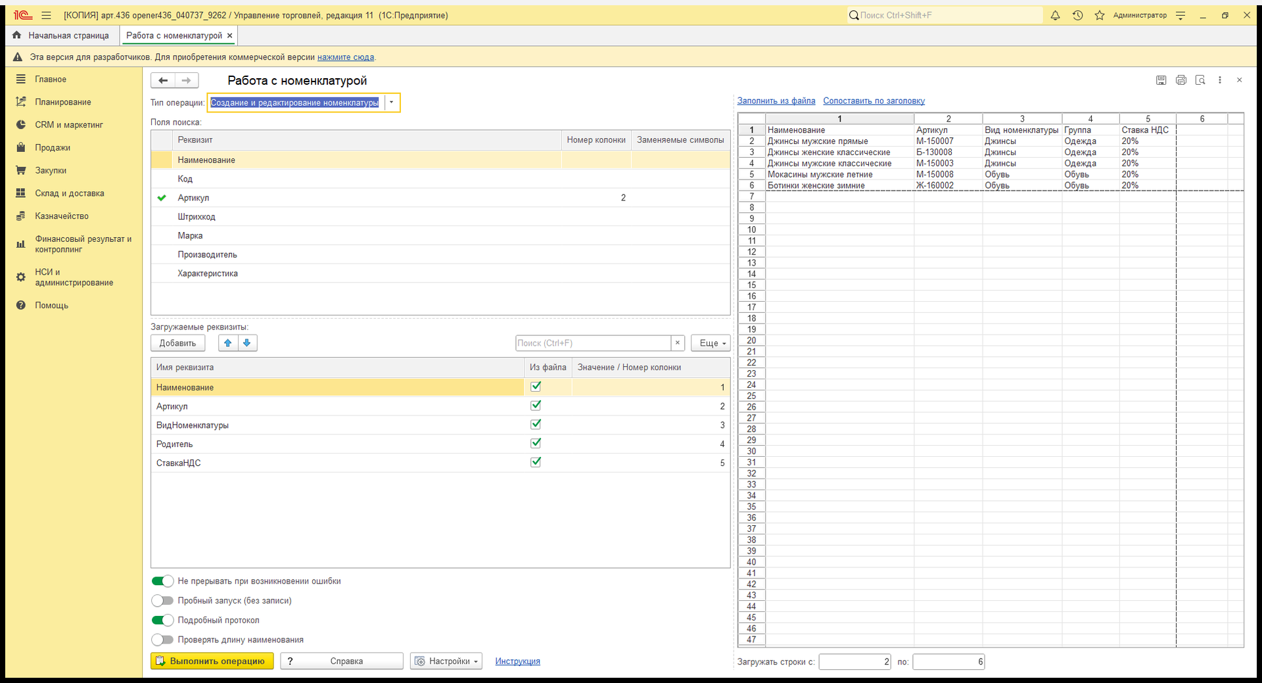Click the 'Загружать строки с' input field

click(854, 662)
